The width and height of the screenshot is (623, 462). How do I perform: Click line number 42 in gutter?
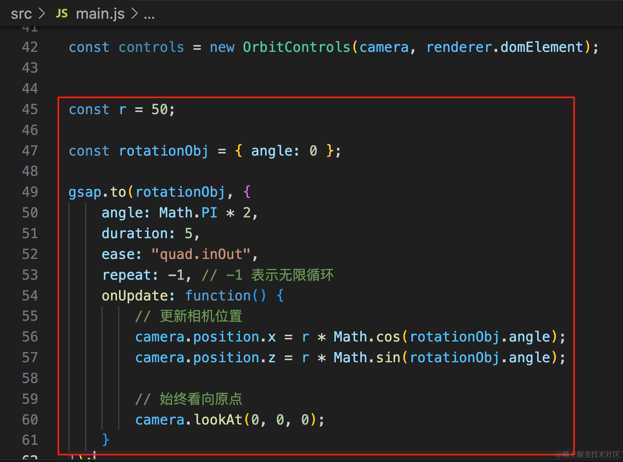click(x=30, y=47)
